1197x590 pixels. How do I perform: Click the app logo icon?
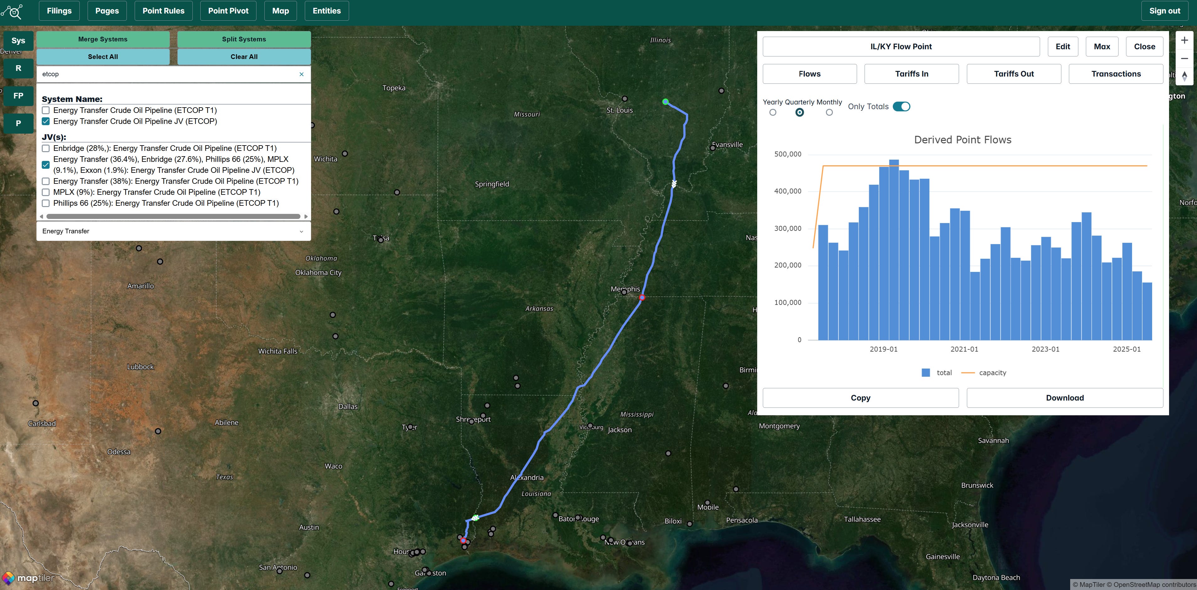pos(13,11)
